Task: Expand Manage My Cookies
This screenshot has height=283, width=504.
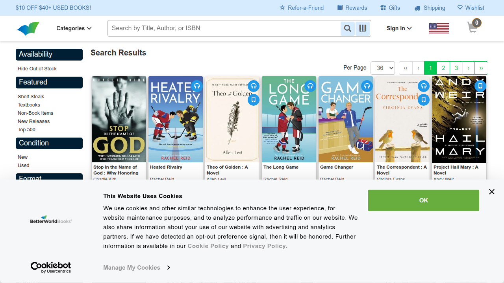Action: click(137, 268)
